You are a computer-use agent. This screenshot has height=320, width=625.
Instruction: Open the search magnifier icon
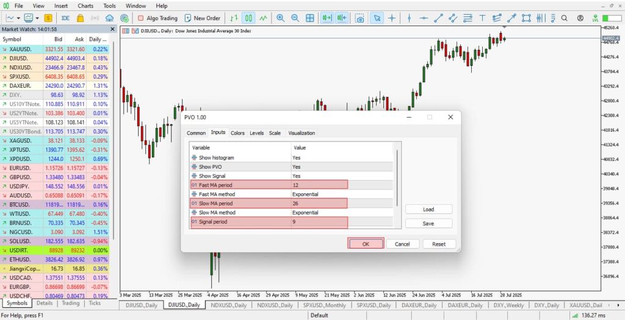pyautogui.click(x=564, y=18)
